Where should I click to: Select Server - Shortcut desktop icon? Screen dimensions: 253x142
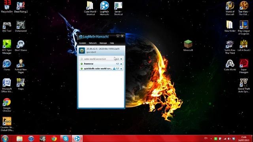(118, 9)
